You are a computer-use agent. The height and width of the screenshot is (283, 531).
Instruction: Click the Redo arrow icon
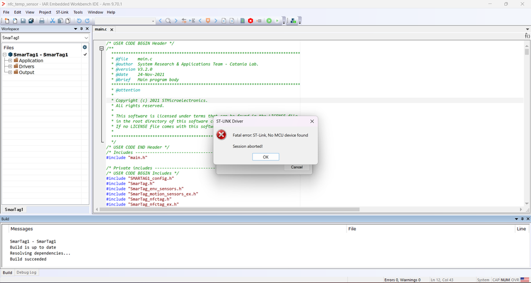pyautogui.click(x=87, y=21)
